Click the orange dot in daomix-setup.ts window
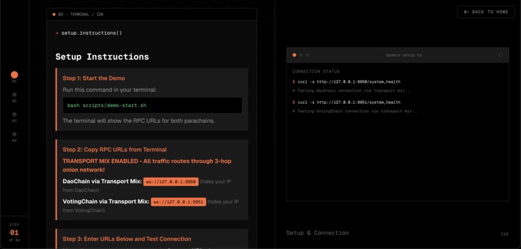 pos(294,55)
